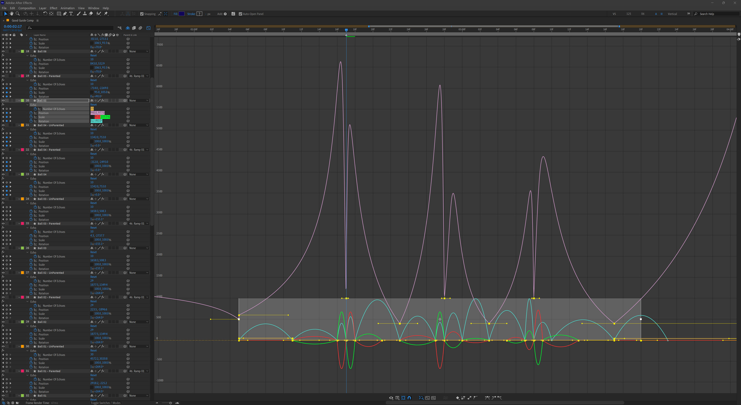The image size is (741, 405).
Task: Collapse the Ball 04 layer properties
Action: click(x=19, y=174)
